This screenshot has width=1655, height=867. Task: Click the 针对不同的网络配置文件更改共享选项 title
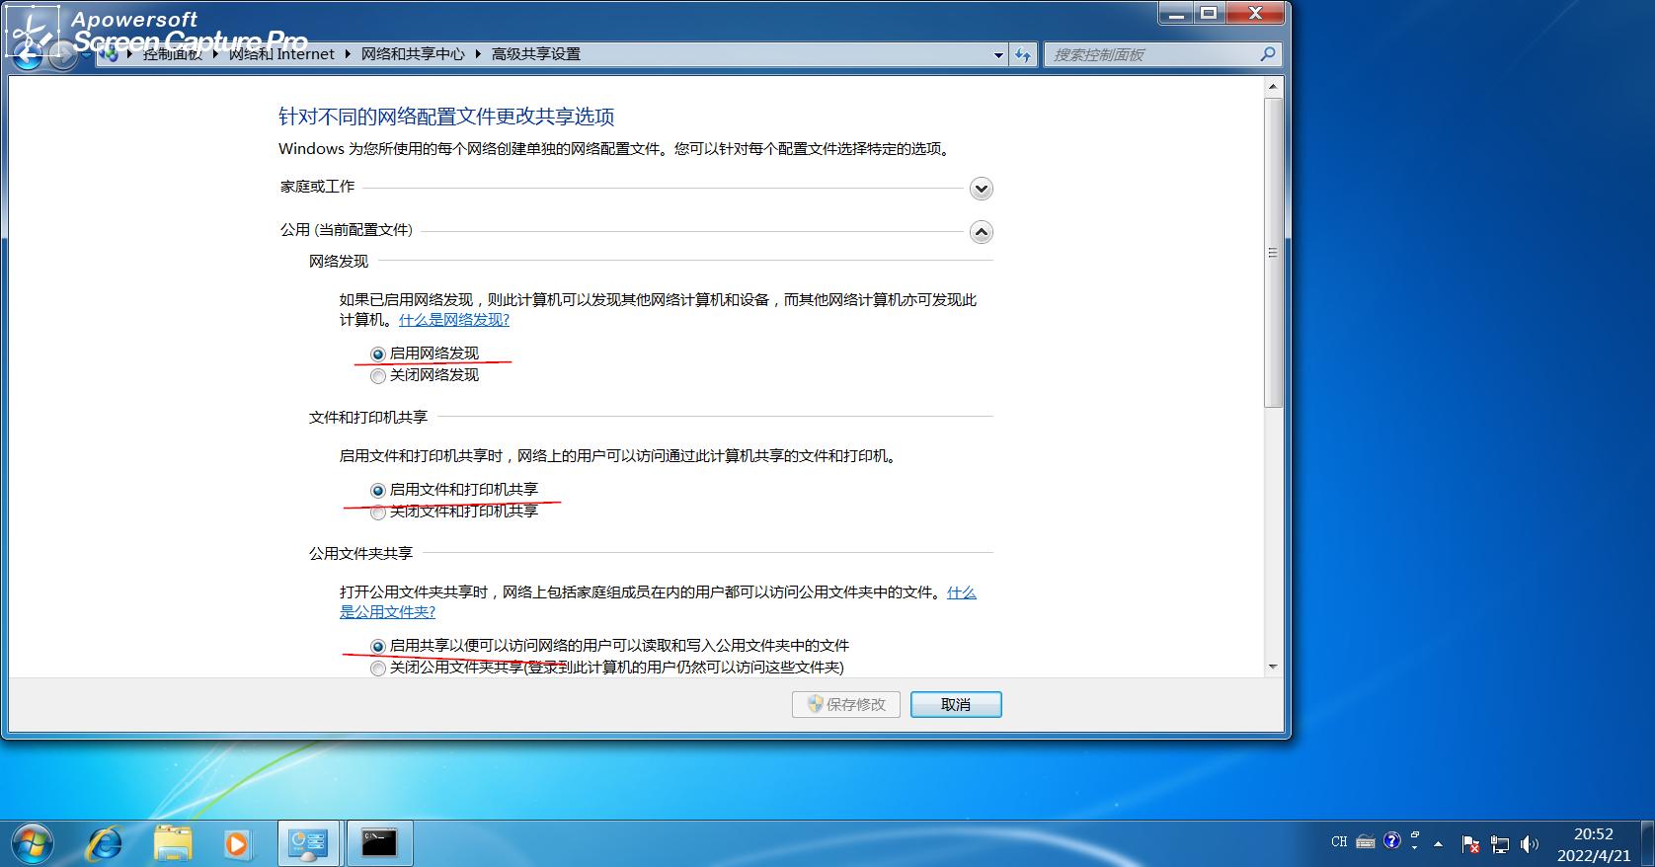(446, 117)
